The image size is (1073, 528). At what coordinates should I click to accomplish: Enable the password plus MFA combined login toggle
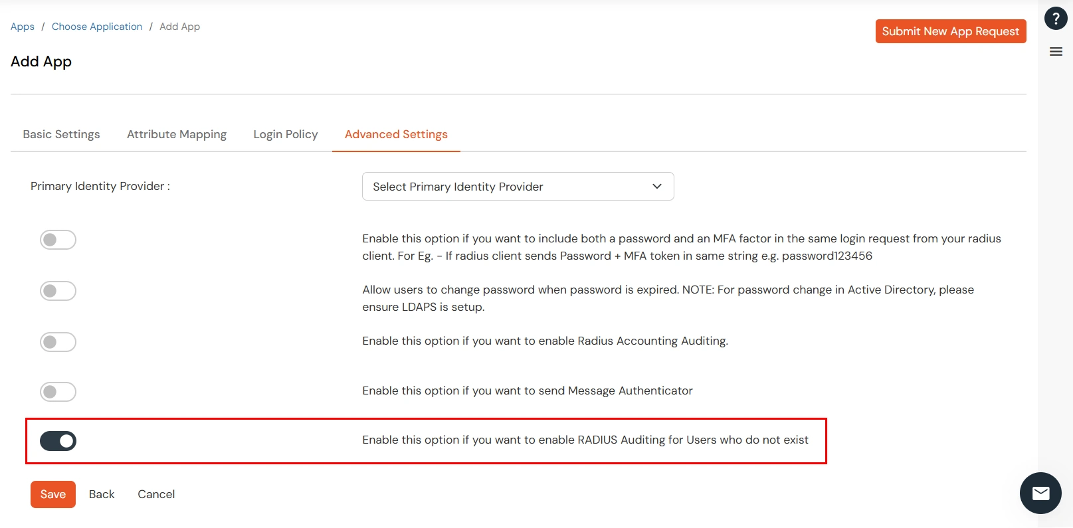coord(58,239)
